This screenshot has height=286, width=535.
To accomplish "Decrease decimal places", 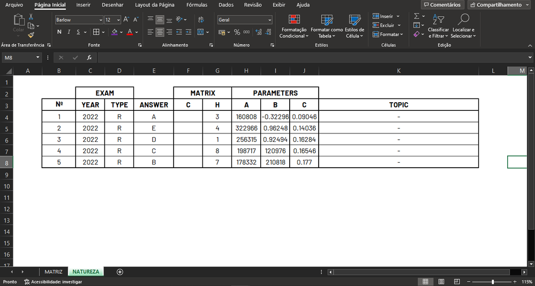I will coord(268,32).
